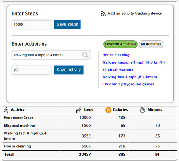Switch to All Activities tab

click(x=151, y=44)
